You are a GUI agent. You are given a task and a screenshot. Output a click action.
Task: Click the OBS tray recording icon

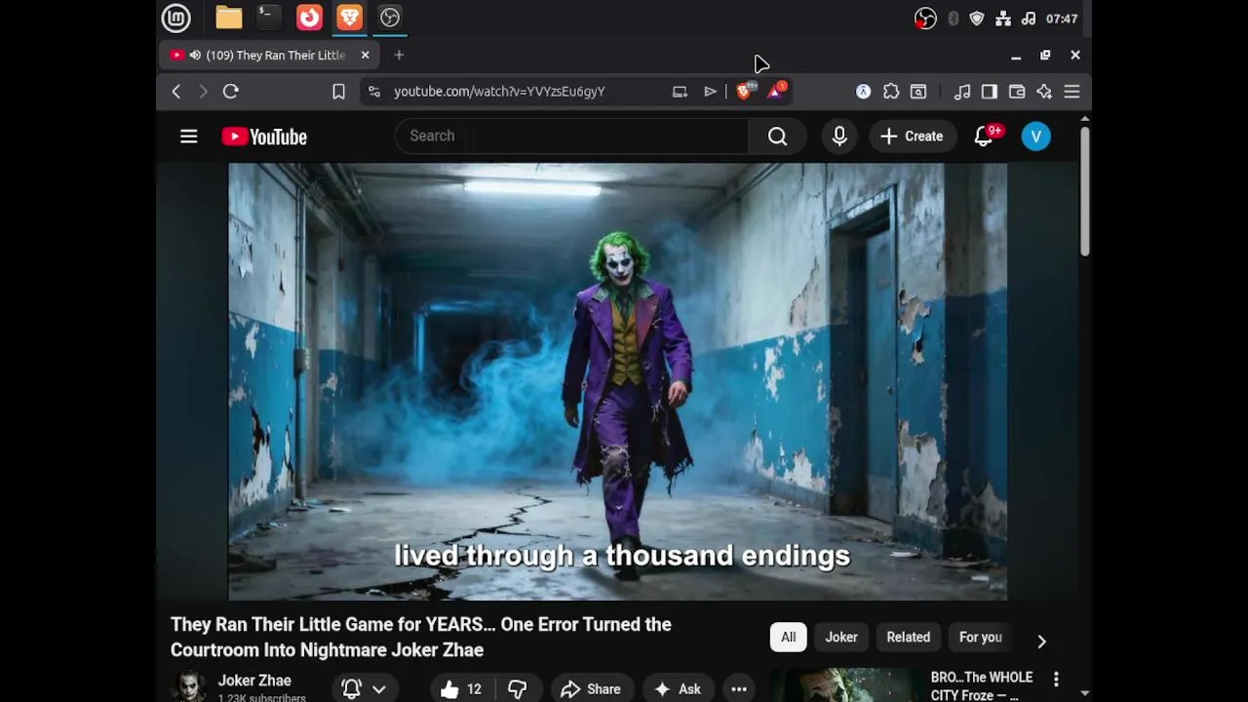click(x=925, y=19)
